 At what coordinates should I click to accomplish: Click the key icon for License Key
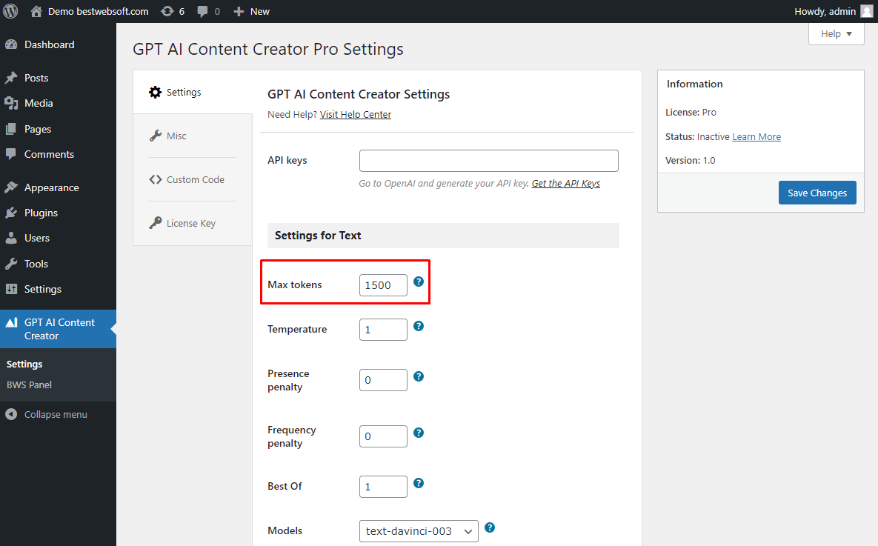point(155,223)
